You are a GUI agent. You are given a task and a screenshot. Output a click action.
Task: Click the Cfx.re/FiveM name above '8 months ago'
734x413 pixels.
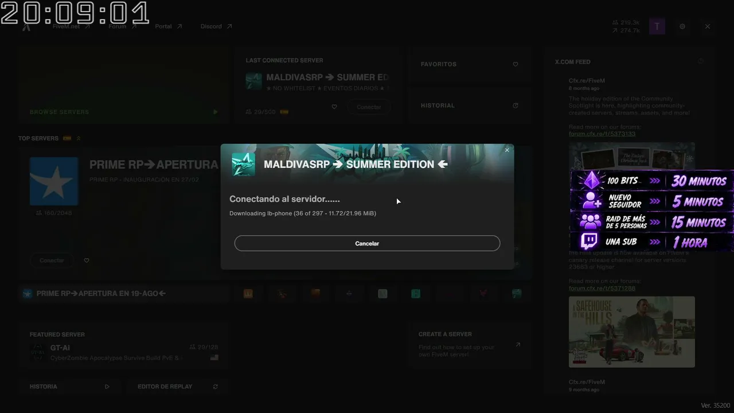587,81
